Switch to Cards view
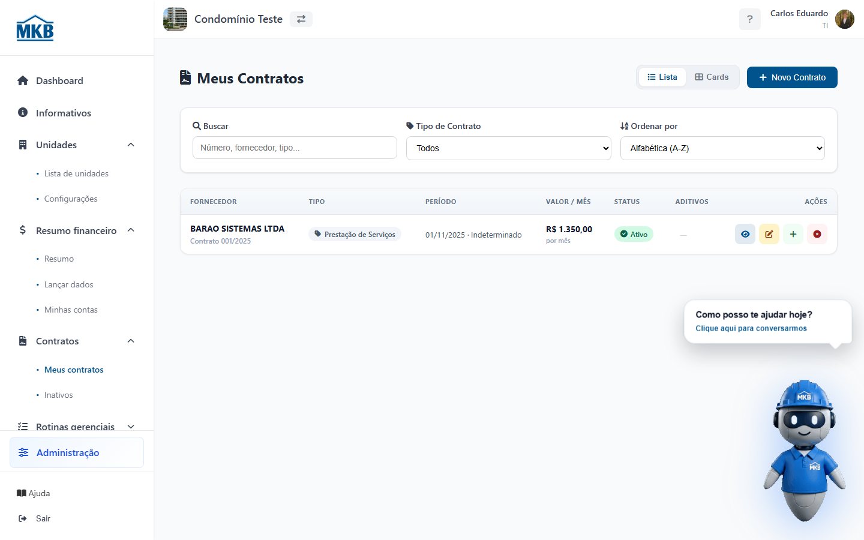 (712, 77)
